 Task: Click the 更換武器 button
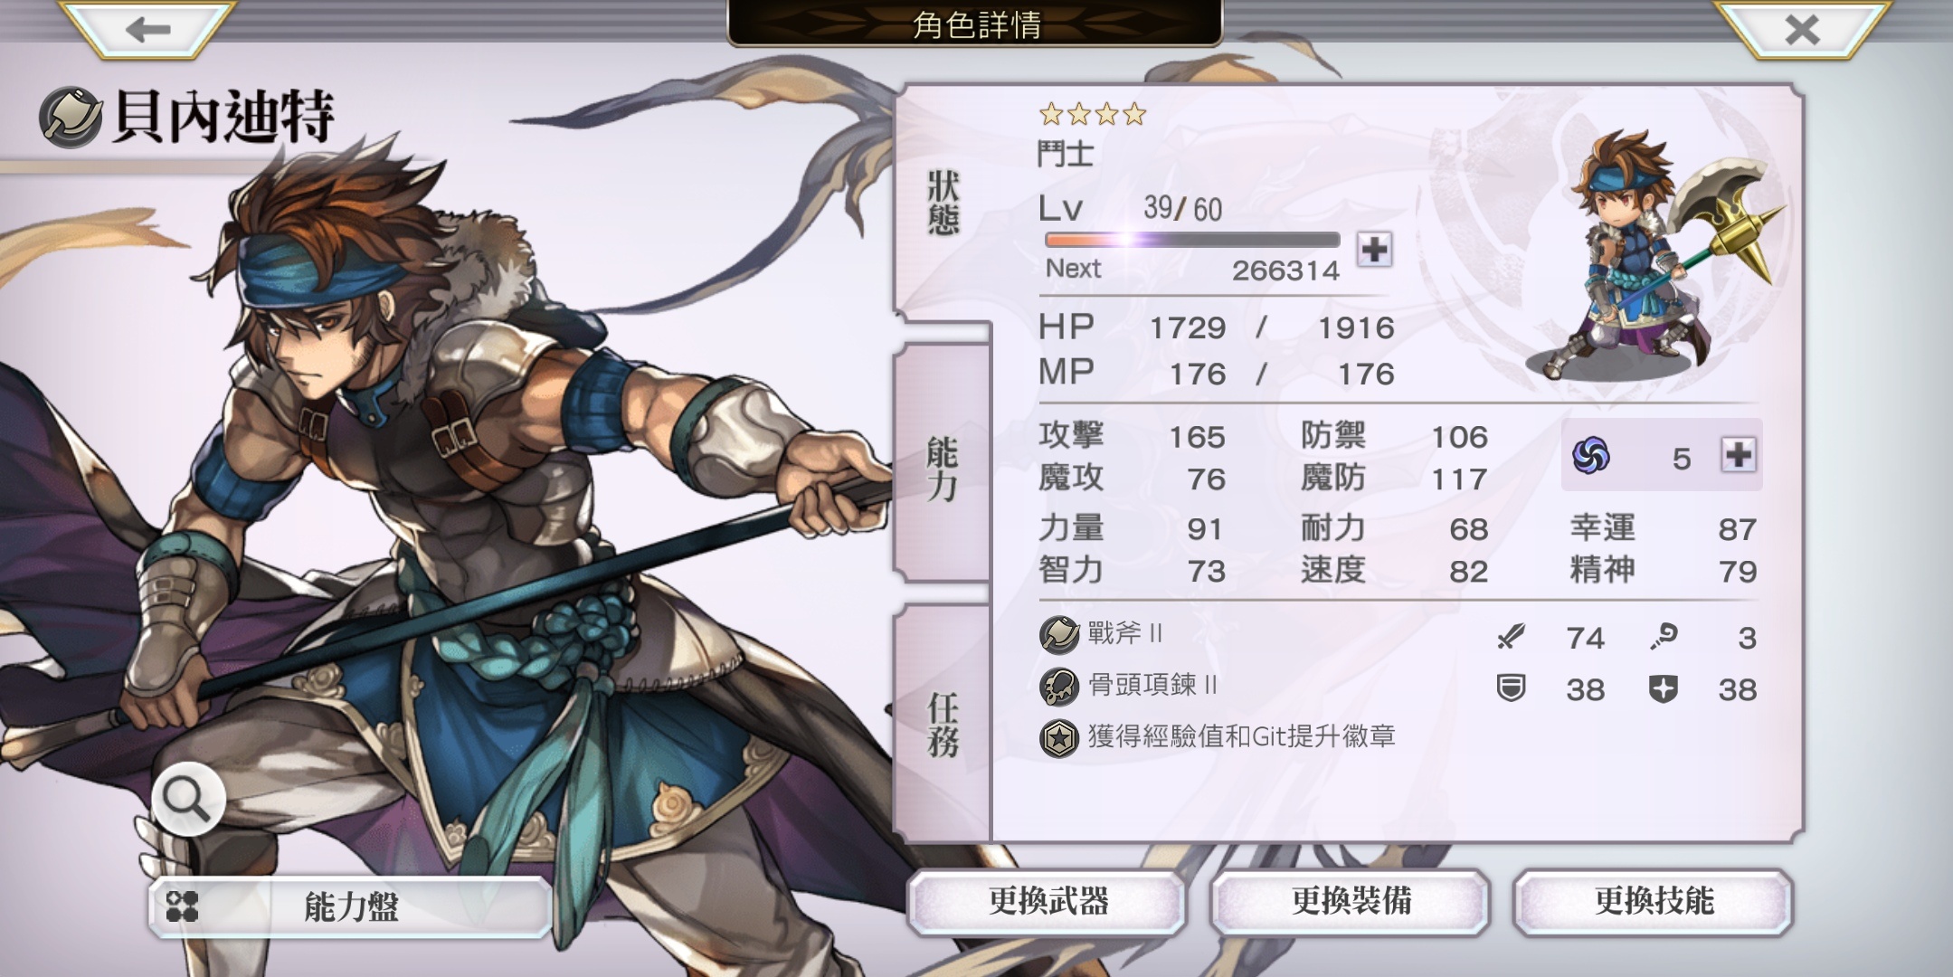(1048, 901)
